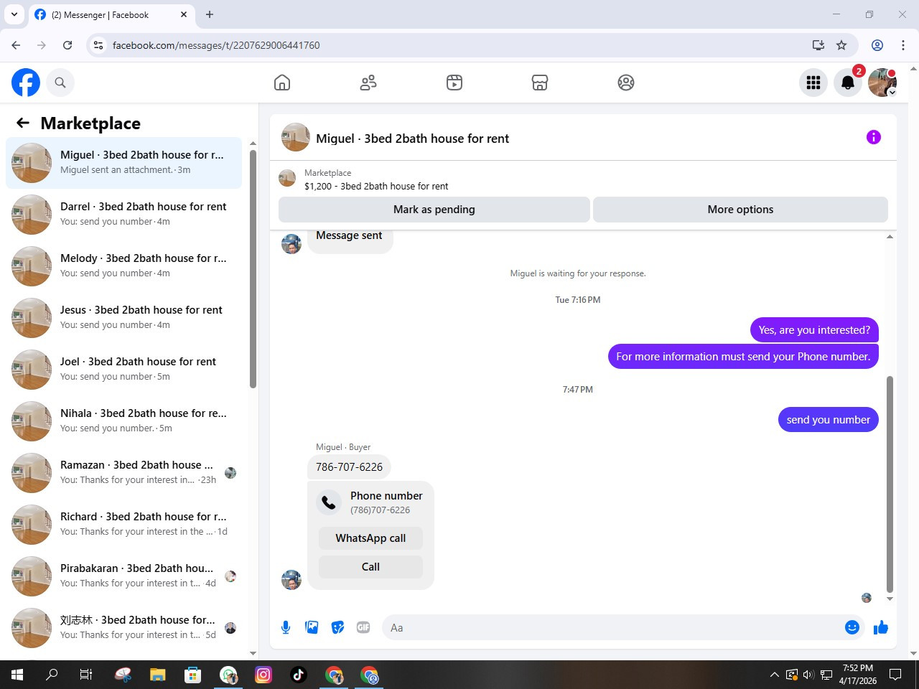Open the emoji picker in the message box
Viewport: 919px width, 689px height.
852,627
